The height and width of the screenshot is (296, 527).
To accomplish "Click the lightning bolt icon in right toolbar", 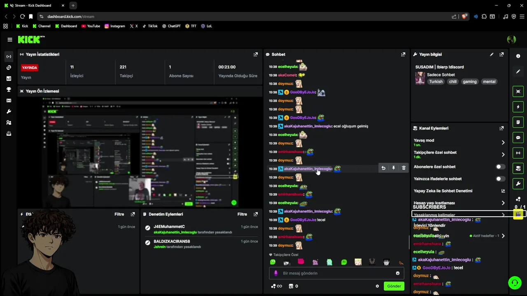I will pyautogui.click(x=518, y=107).
